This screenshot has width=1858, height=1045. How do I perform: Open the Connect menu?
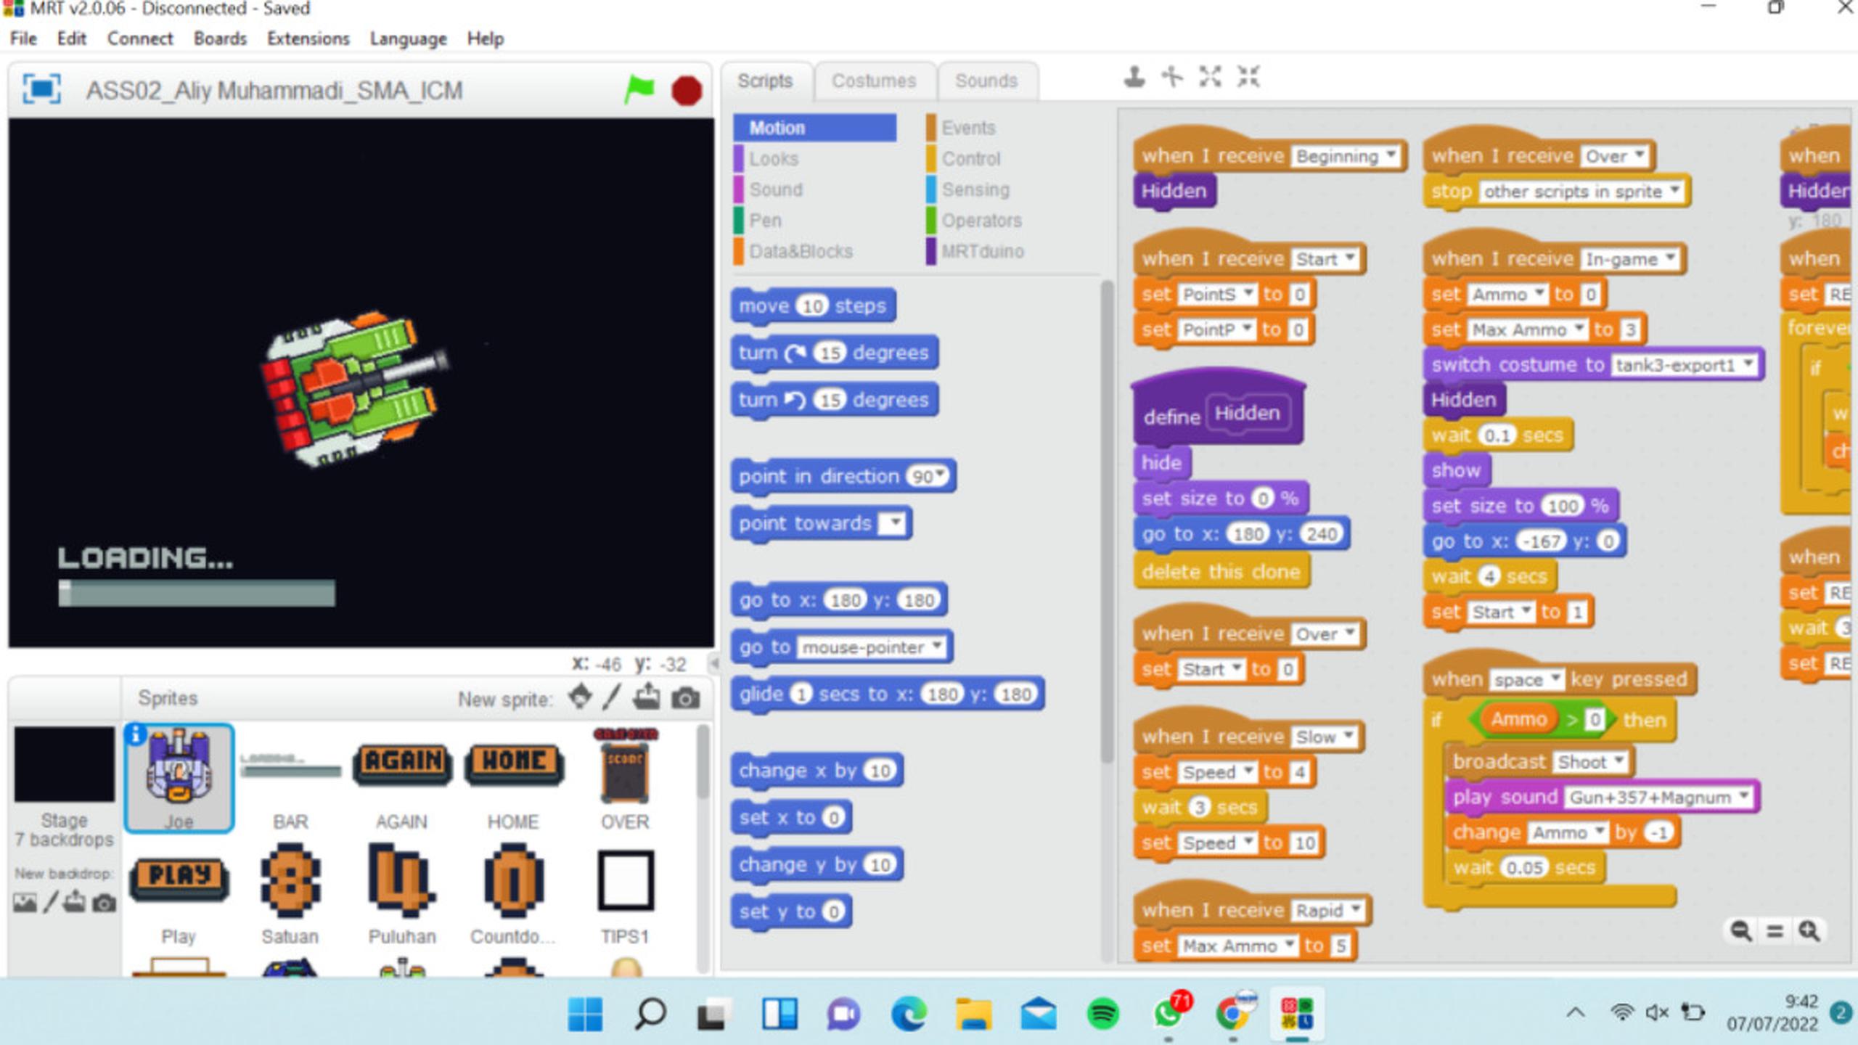pyautogui.click(x=139, y=38)
